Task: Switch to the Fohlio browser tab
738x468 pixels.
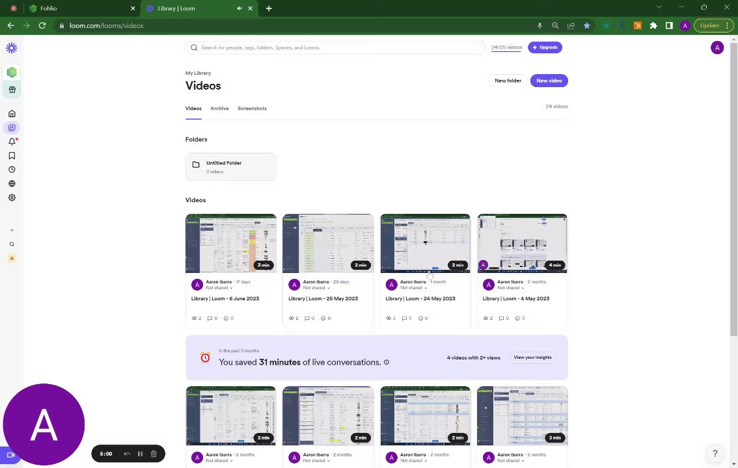Action: 83,8
